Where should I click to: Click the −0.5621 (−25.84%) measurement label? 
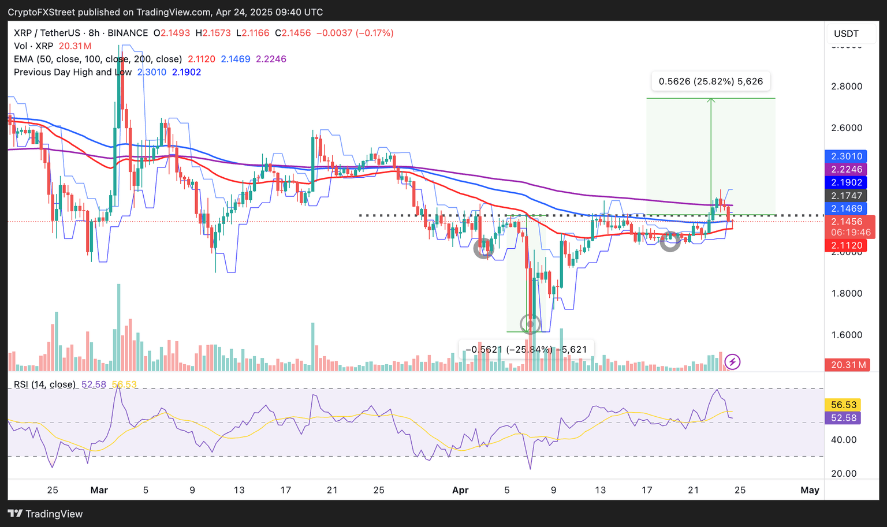point(526,349)
